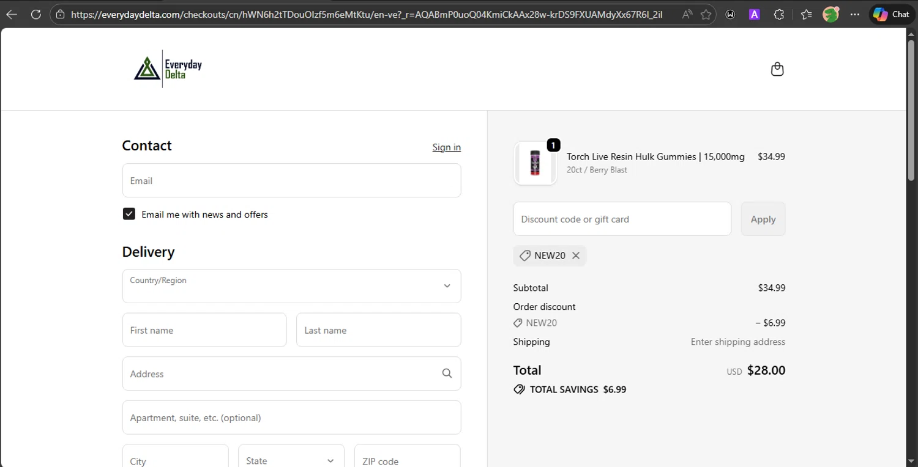Click the Contact heading
The height and width of the screenshot is (467, 918).
point(147,145)
